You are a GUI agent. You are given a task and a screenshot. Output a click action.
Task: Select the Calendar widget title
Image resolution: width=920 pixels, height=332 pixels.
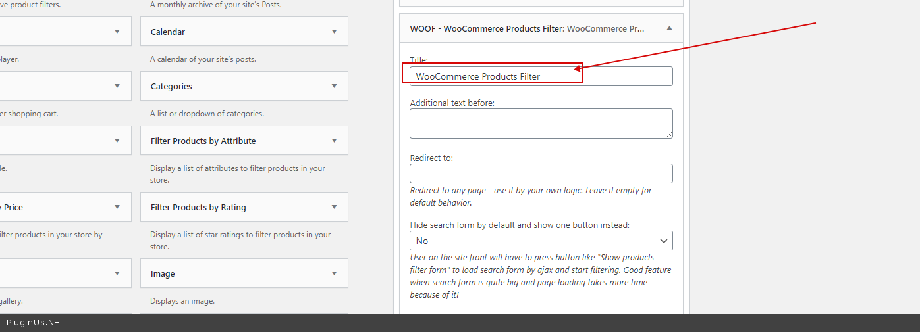point(168,32)
